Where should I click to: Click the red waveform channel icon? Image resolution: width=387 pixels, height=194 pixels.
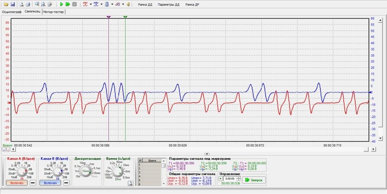[x=85, y=5]
